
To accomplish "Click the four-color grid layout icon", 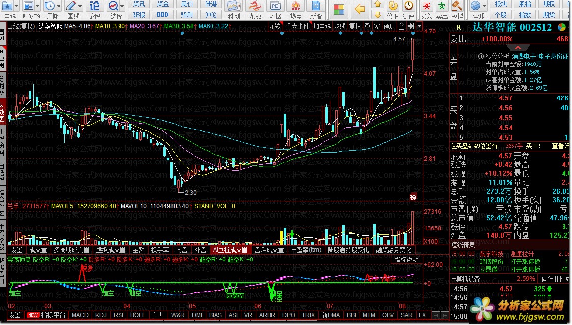I will 338,9.
